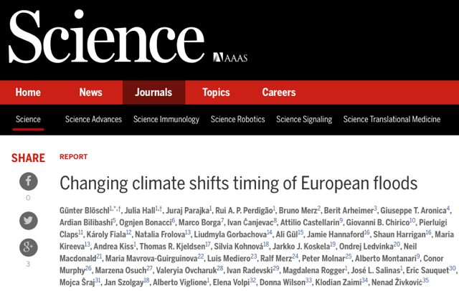Open the Journals menu
459x291 pixels.
[x=153, y=92]
